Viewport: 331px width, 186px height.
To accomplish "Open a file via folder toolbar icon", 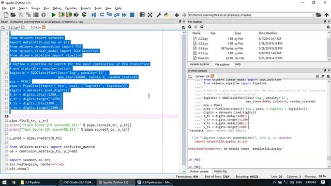I will (x=13, y=15).
